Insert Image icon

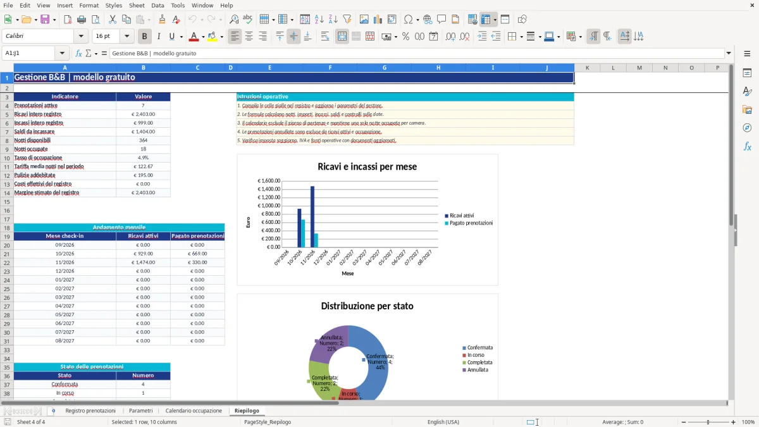[x=364, y=20]
